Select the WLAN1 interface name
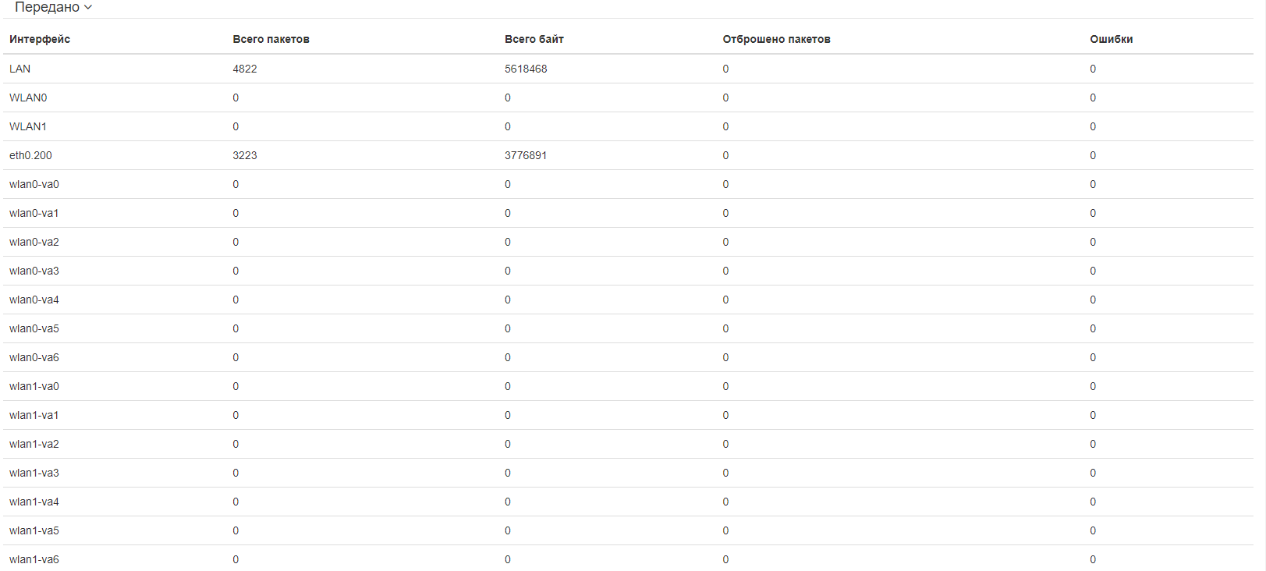The image size is (1266, 571). 28,126
